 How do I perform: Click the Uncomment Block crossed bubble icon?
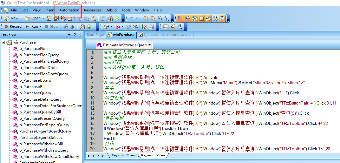click(x=152, y=18)
